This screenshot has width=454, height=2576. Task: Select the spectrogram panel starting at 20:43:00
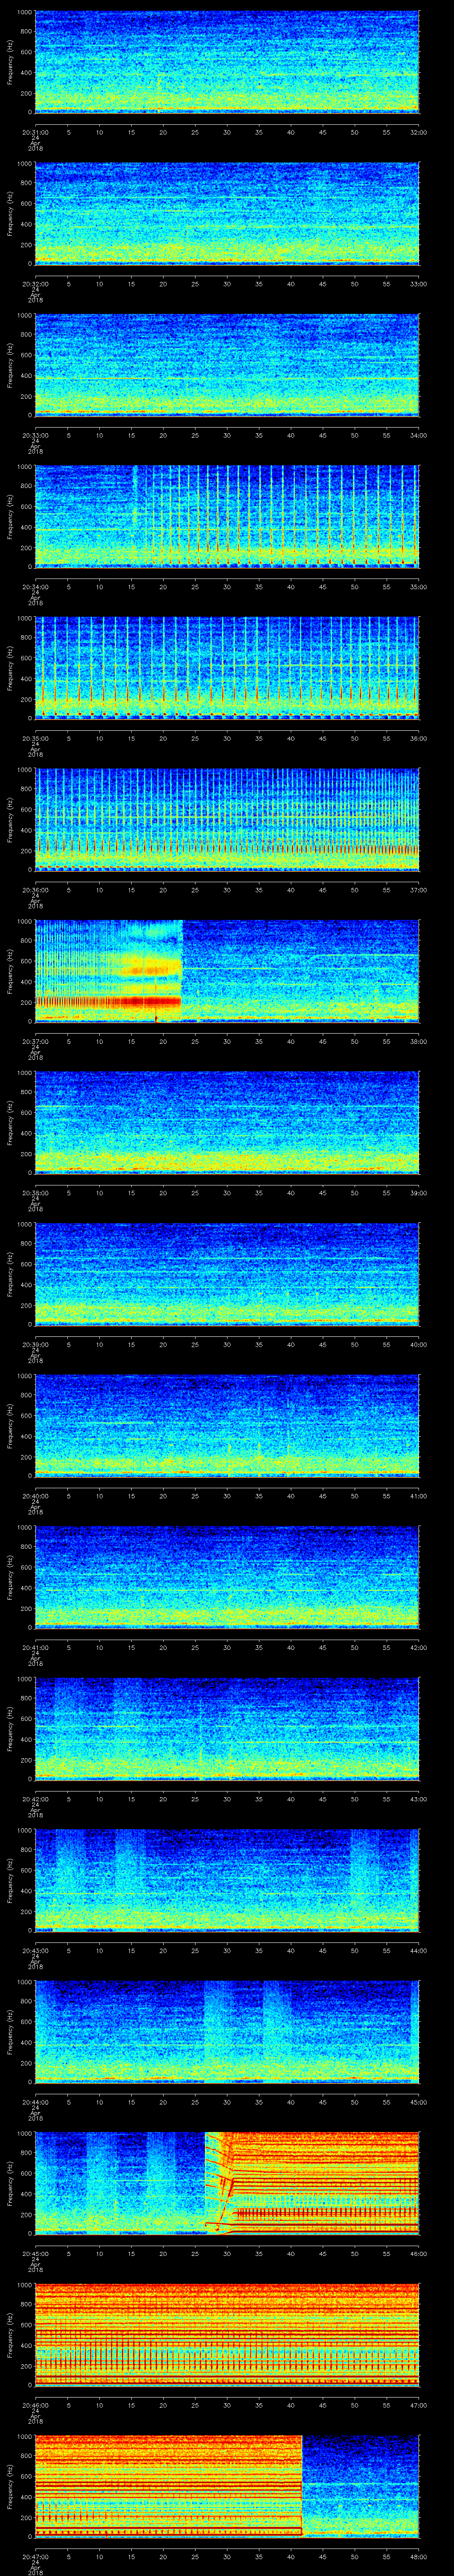click(x=227, y=1880)
